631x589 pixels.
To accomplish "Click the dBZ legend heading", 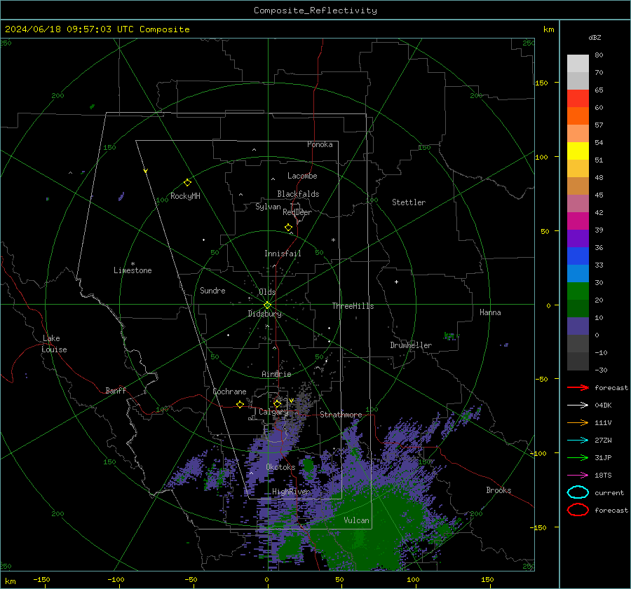I will coord(595,37).
